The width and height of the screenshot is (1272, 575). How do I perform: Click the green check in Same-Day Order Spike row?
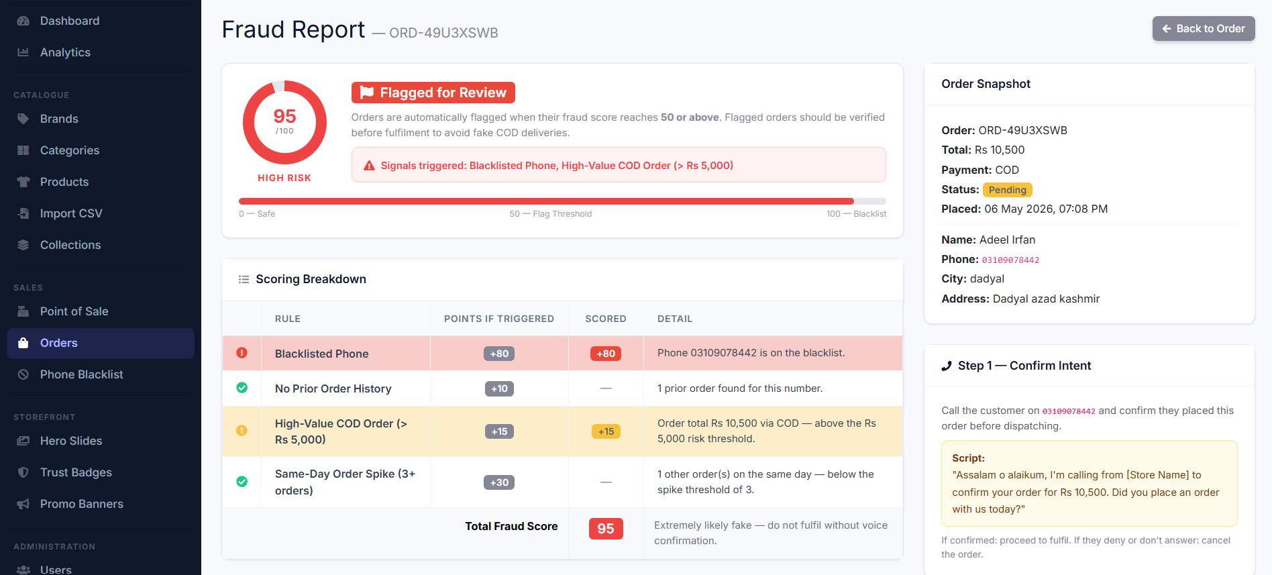pyautogui.click(x=242, y=482)
